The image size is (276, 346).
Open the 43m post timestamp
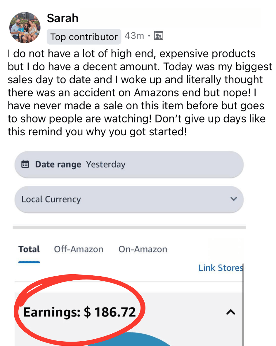[134, 36]
